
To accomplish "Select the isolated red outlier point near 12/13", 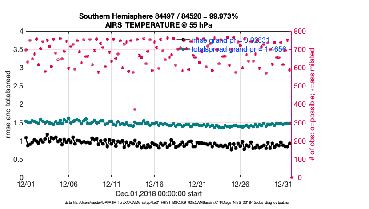I will 135,109.
